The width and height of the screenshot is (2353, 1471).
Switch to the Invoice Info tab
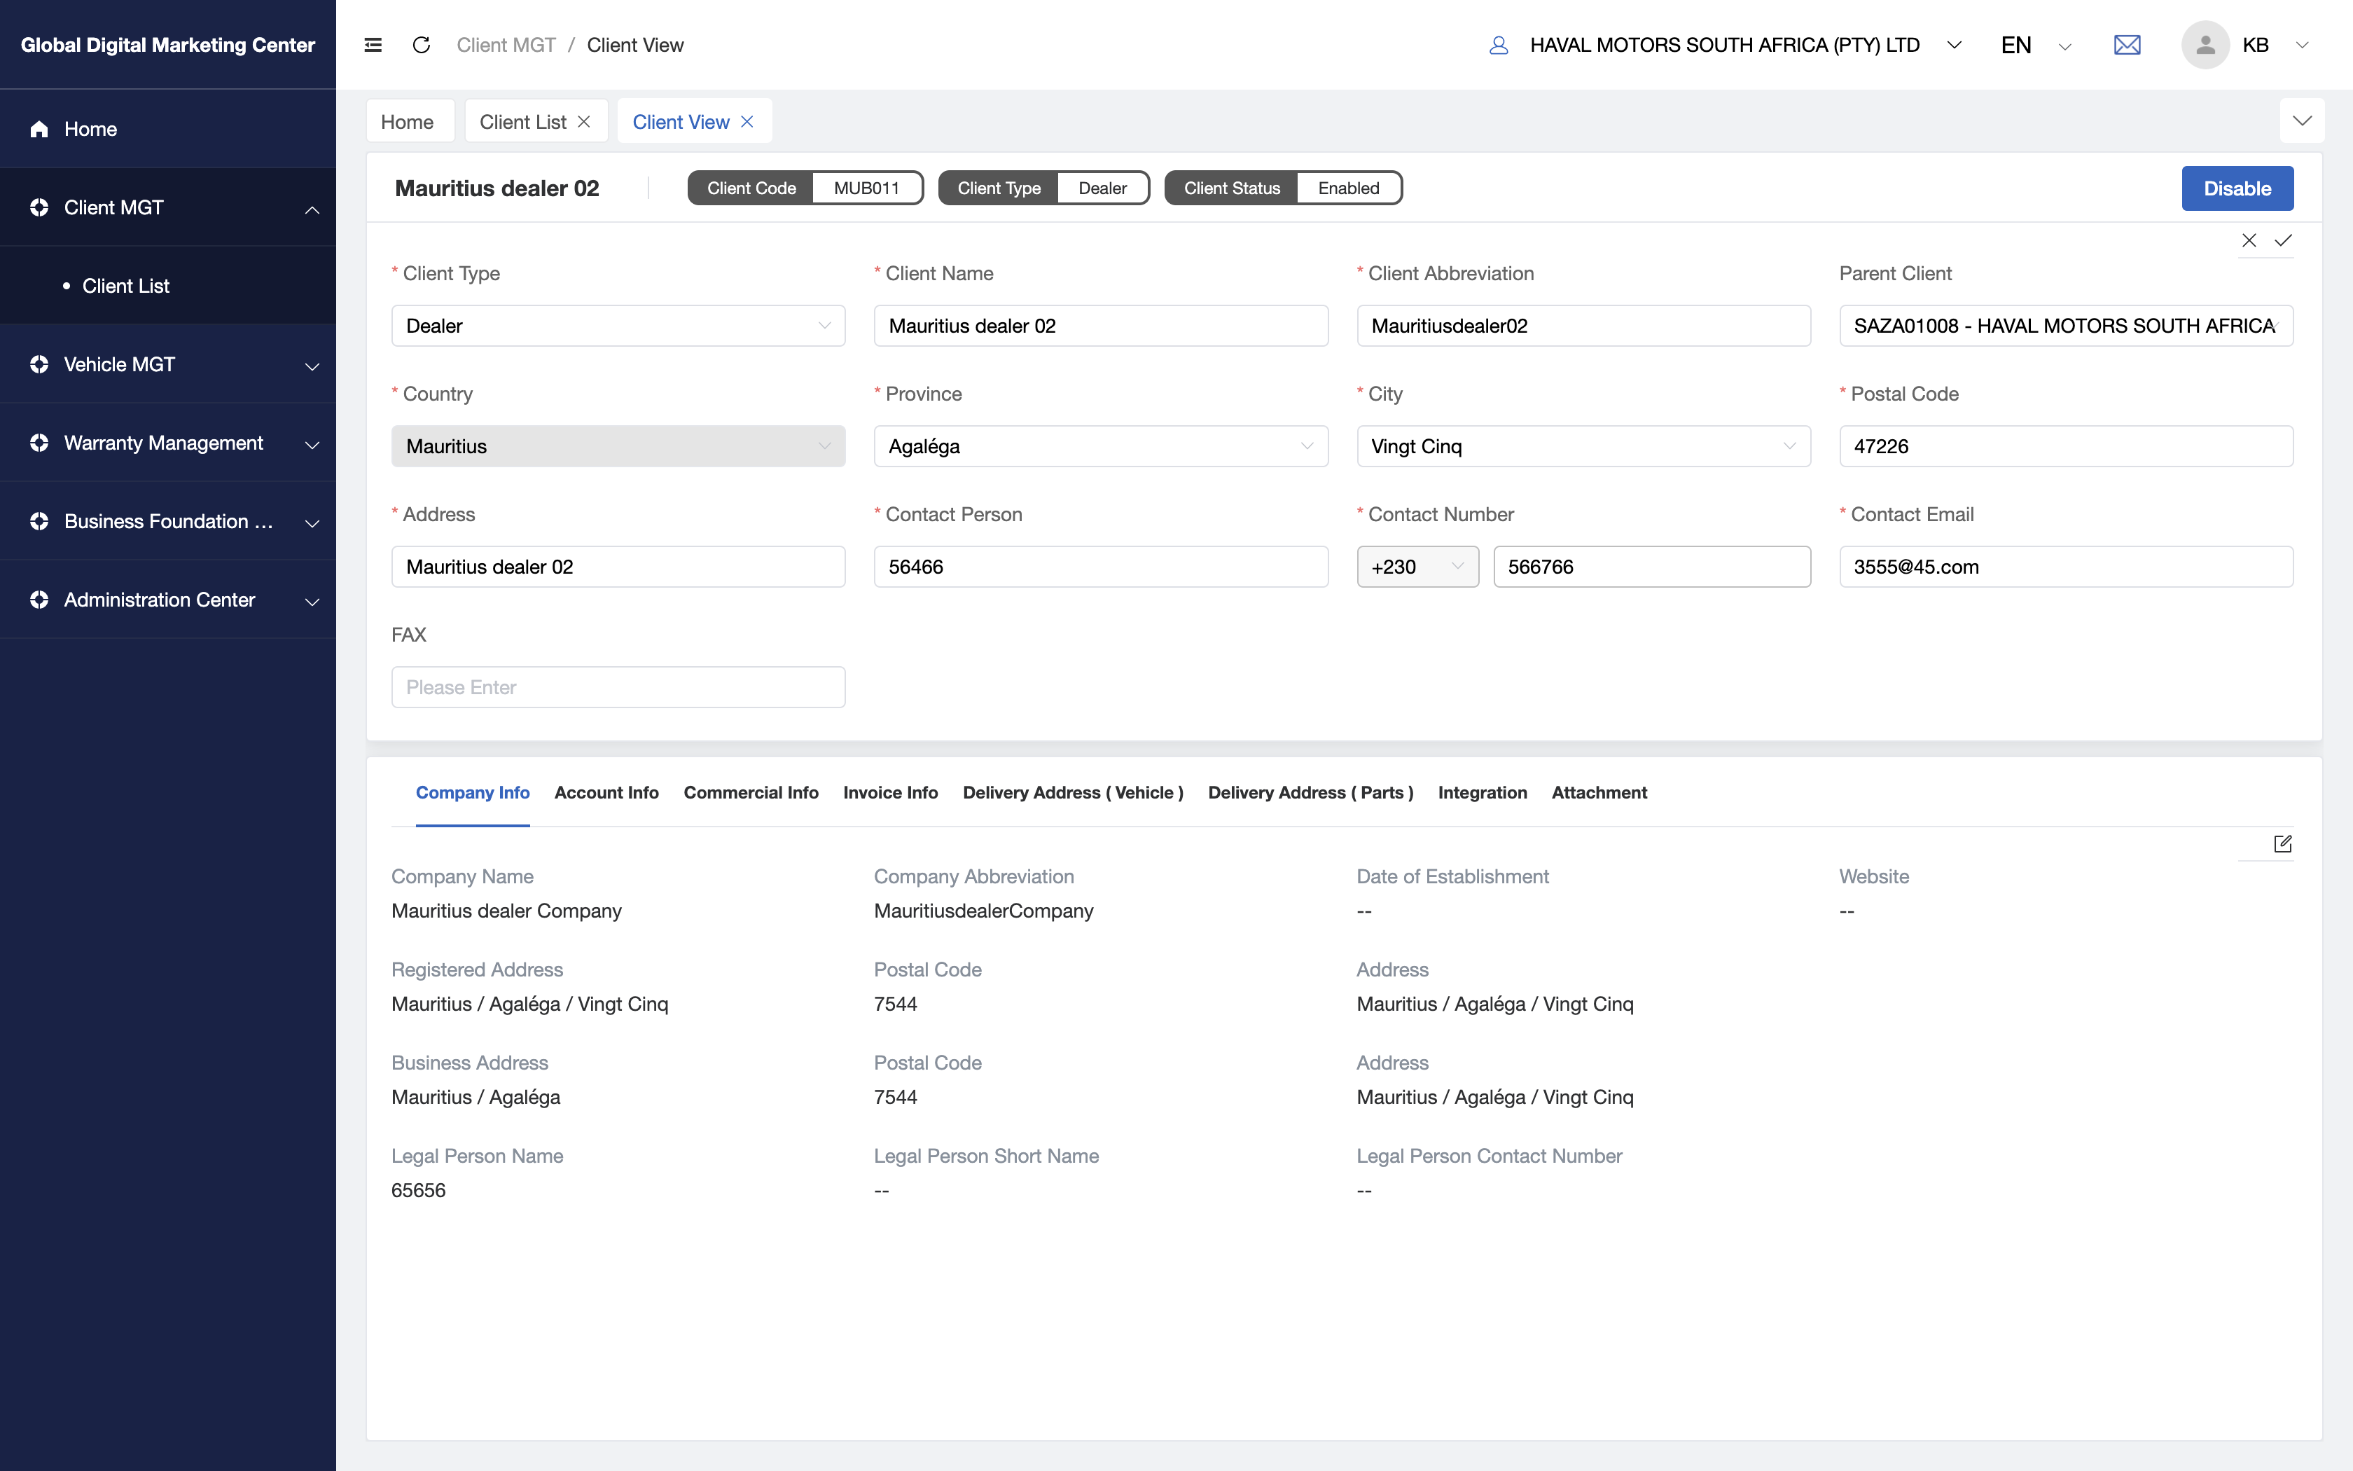pos(891,793)
